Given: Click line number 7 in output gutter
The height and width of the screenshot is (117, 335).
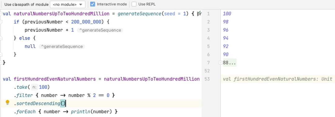Looking at the screenshot, I should (208, 63).
